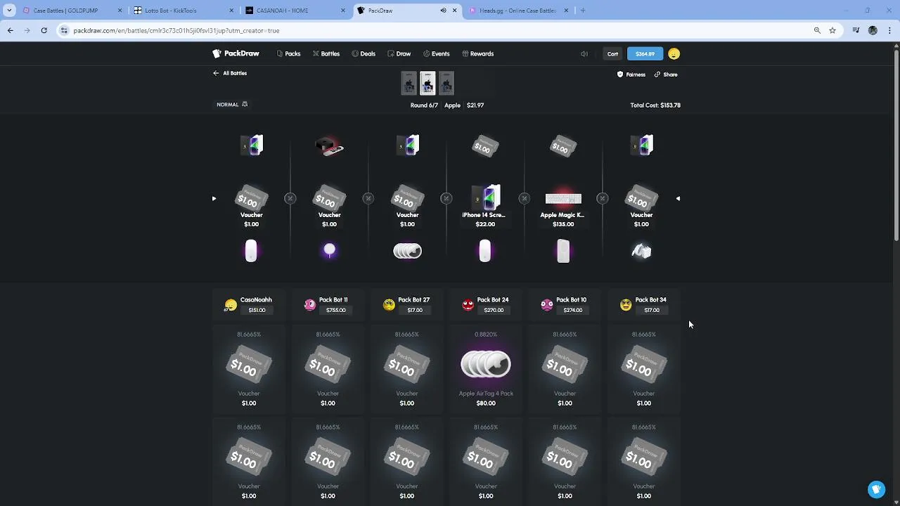Click Pack Bot 27 avatar
Viewport: 900px width, 506px height.
click(389, 305)
